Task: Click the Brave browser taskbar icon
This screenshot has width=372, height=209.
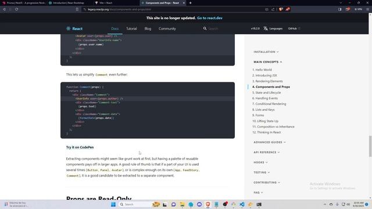Action: click(208, 204)
